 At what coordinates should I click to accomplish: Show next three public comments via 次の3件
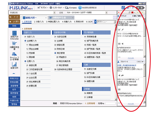pyautogui.click(x=131, y=58)
